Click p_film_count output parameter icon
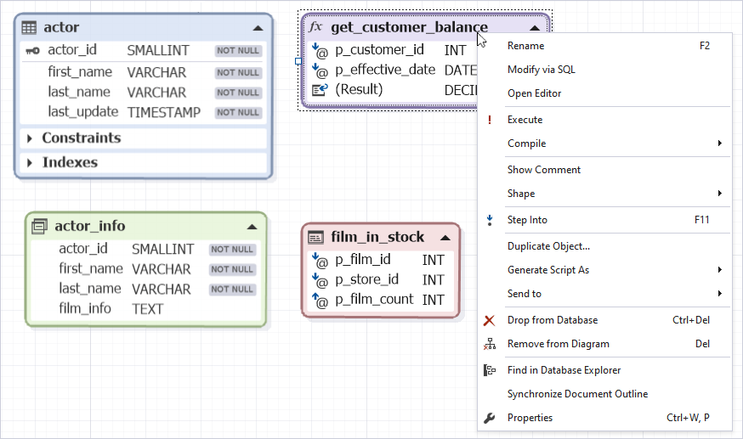This screenshot has width=743, height=439. click(x=320, y=300)
